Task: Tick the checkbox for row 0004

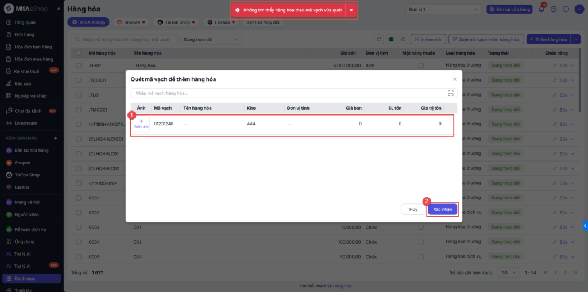Action: click(79, 242)
